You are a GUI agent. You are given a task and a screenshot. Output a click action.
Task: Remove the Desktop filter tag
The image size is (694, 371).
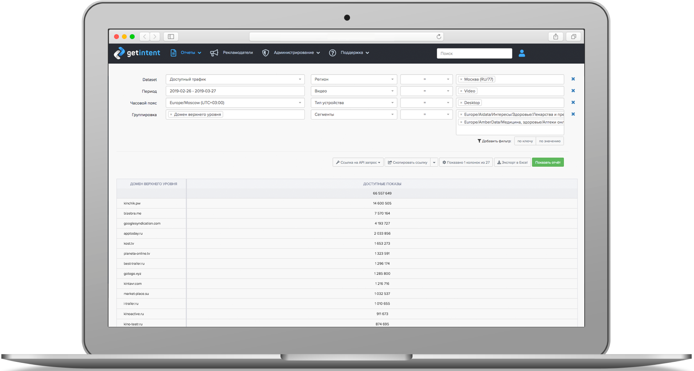pyautogui.click(x=461, y=103)
